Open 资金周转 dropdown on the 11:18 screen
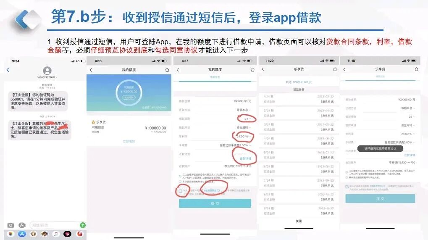This screenshot has width=428, height=240. pos(408,125)
